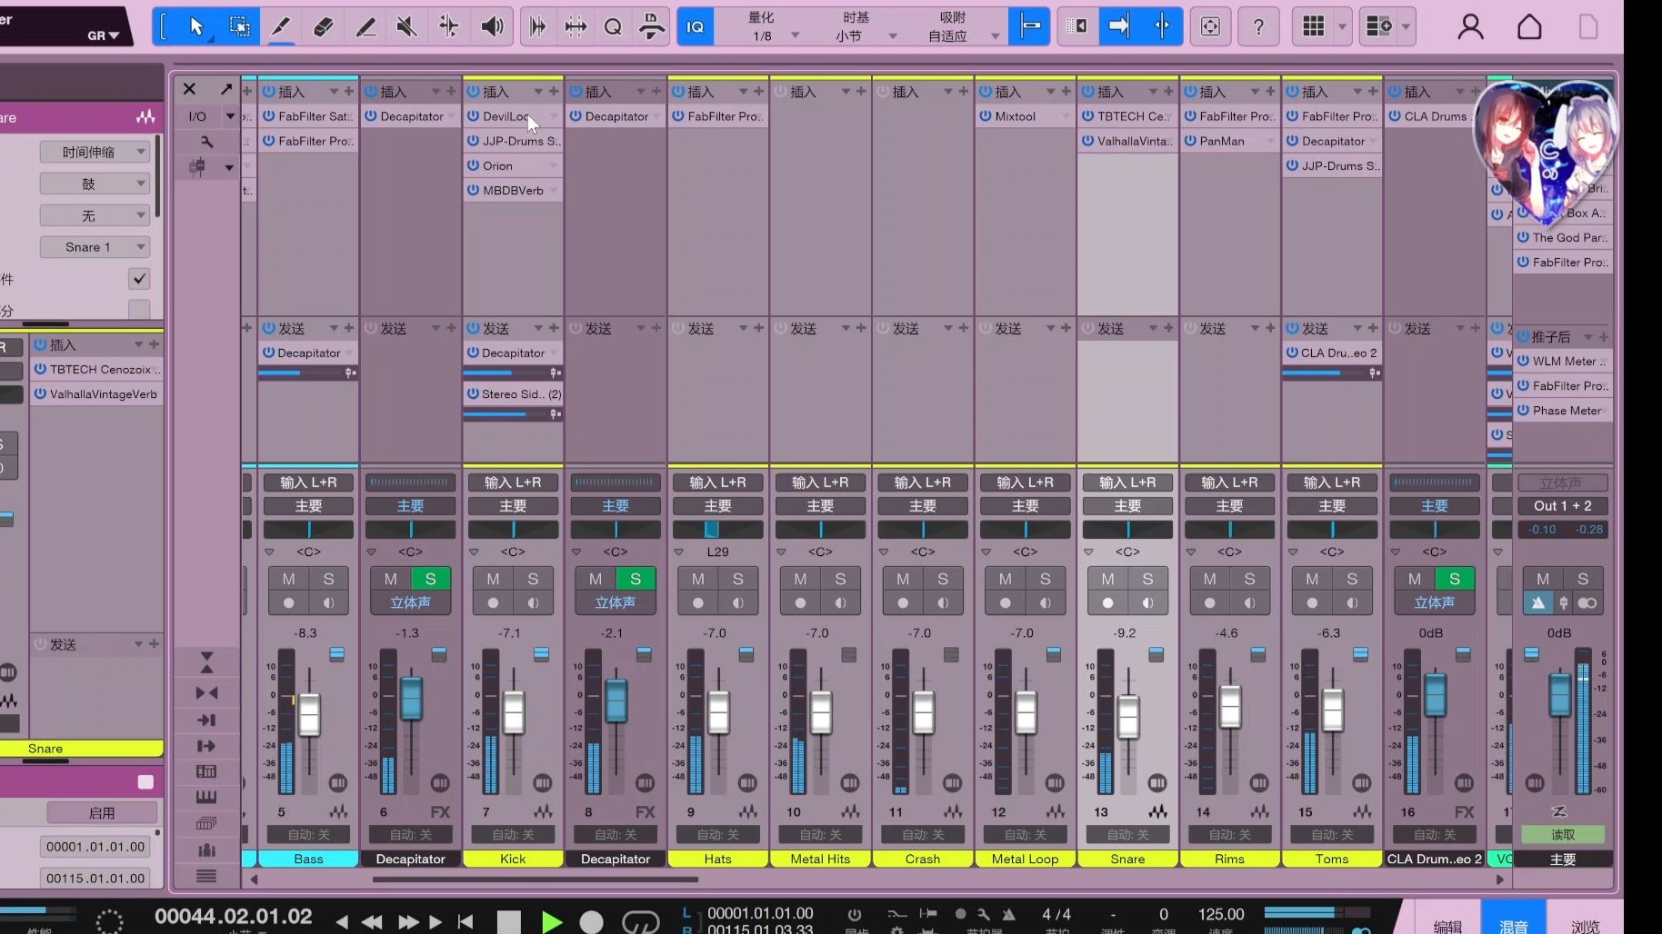The image size is (1662, 934).
Task: Open the 编辑 edit tab
Action: [x=1447, y=925]
